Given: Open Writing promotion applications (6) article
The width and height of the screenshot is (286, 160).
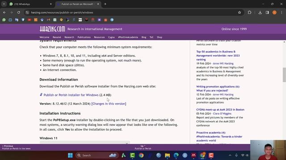Looking at the screenshot, I should click(x=218, y=88).
